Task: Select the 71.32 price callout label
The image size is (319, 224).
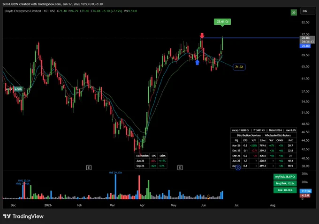Action: coord(239,67)
